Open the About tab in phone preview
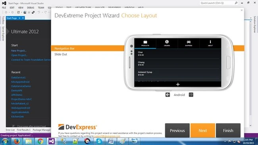This screenshot has height=145, width=258. (210, 43)
